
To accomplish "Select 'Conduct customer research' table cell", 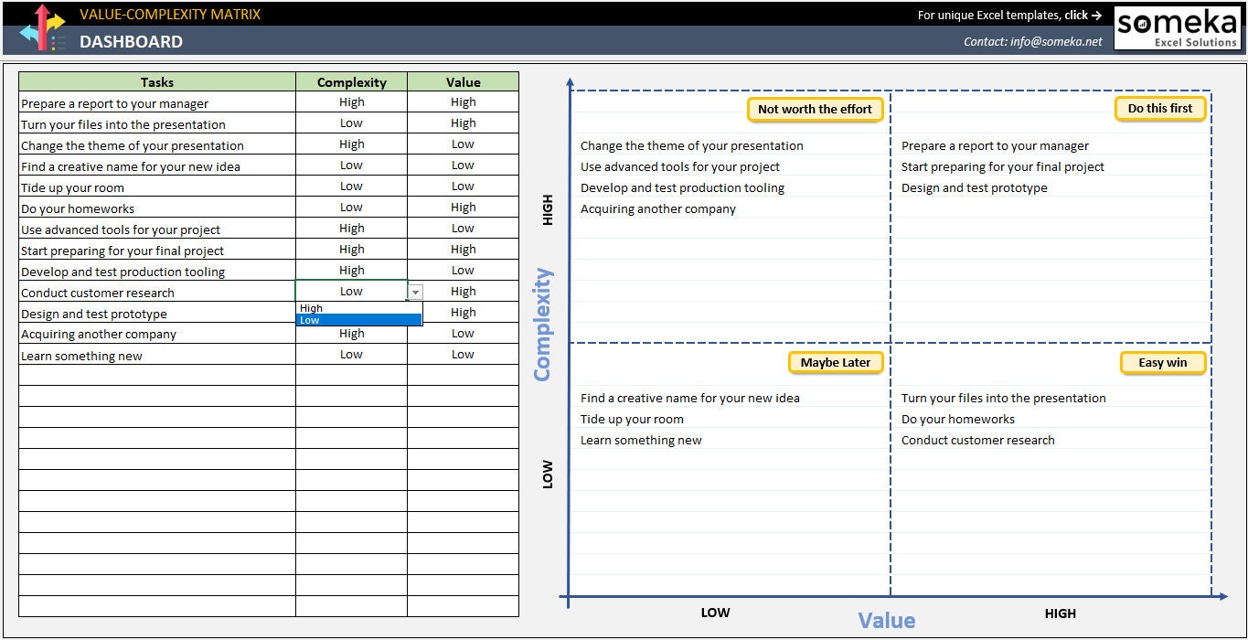I will click(x=157, y=292).
